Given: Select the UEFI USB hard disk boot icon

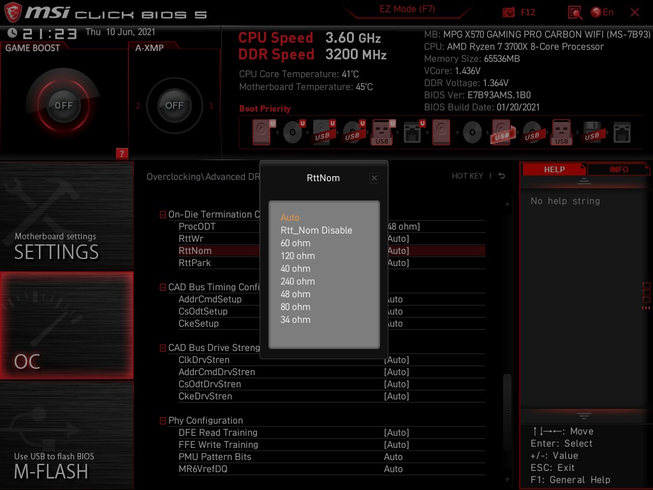Looking at the screenshot, I should tap(323, 132).
